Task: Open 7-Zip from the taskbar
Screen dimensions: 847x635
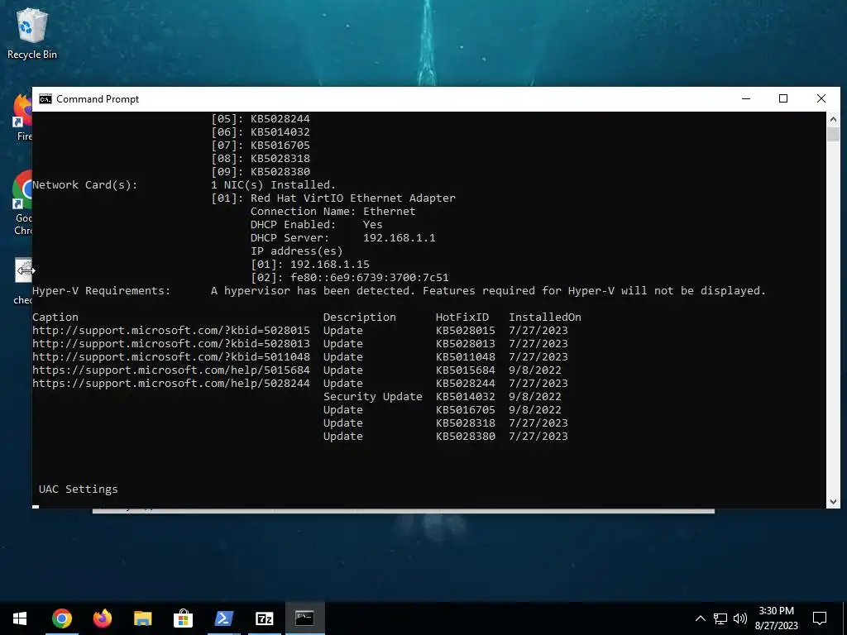Action: [x=264, y=618]
